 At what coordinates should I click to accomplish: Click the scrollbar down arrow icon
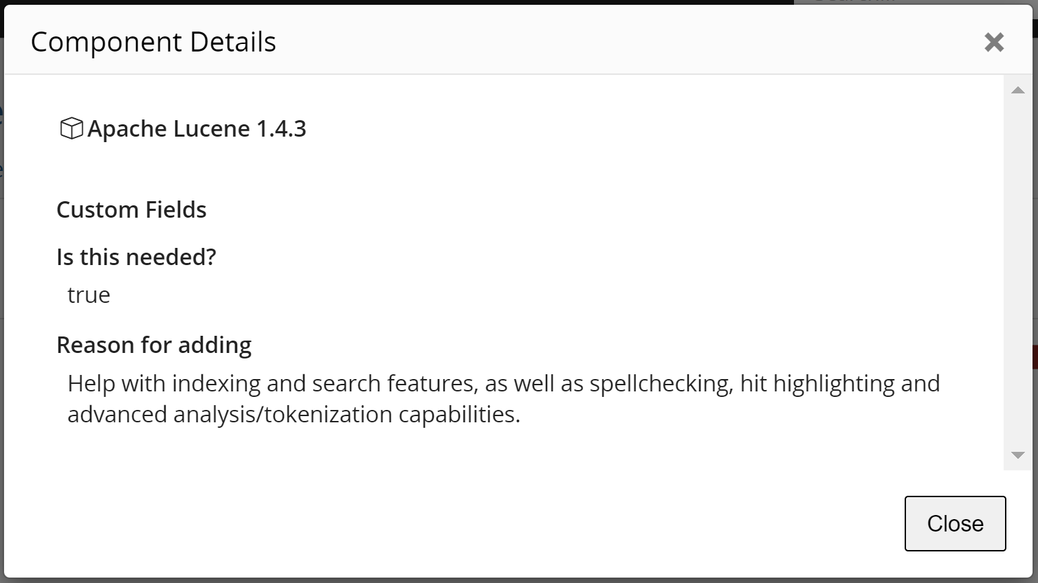tap(1017, 454)
